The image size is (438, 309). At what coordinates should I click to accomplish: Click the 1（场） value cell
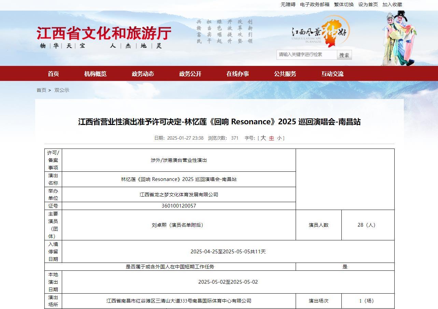click(368, 301)
